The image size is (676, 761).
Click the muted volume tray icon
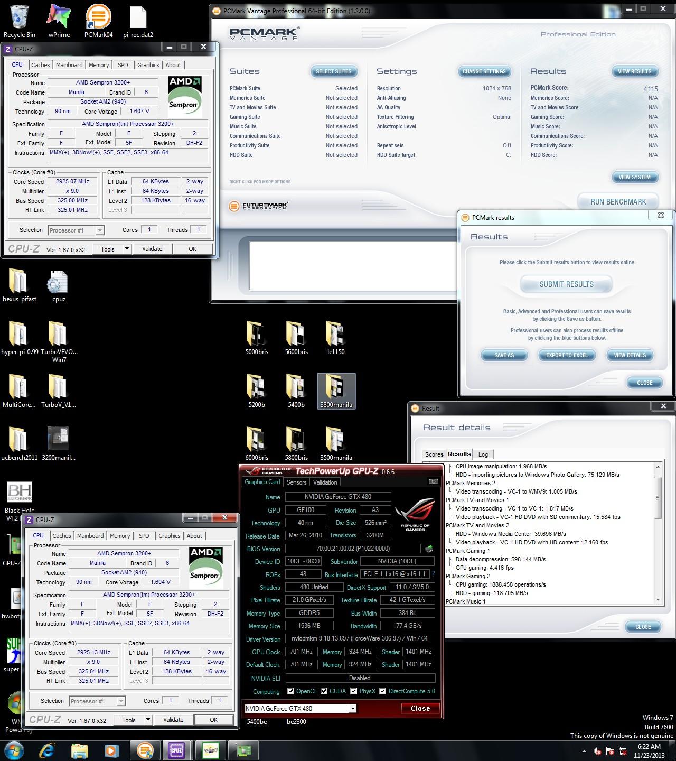pos(597,751)
